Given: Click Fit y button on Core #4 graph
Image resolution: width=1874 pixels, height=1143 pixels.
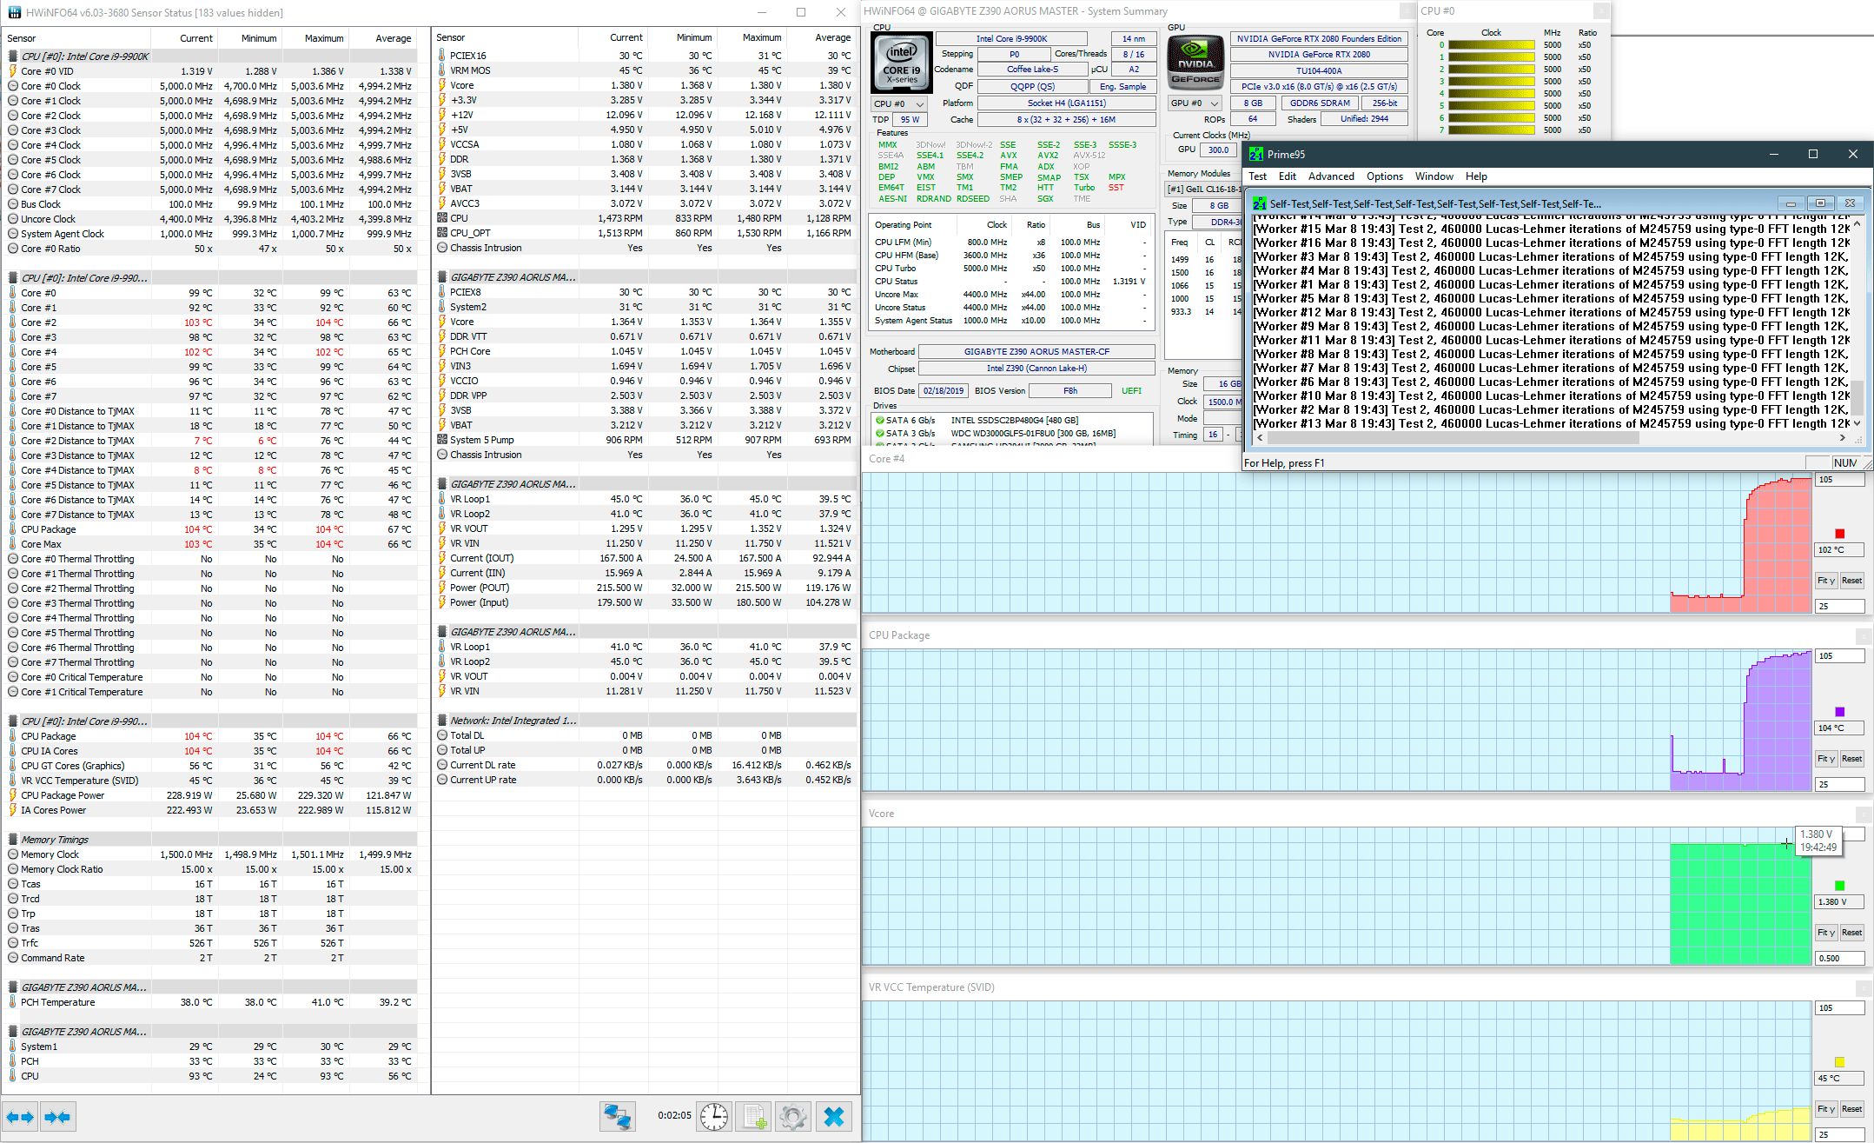Looking at the screenshot, I should (x=1826, y=581).
